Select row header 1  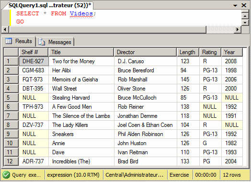[11, 61]
